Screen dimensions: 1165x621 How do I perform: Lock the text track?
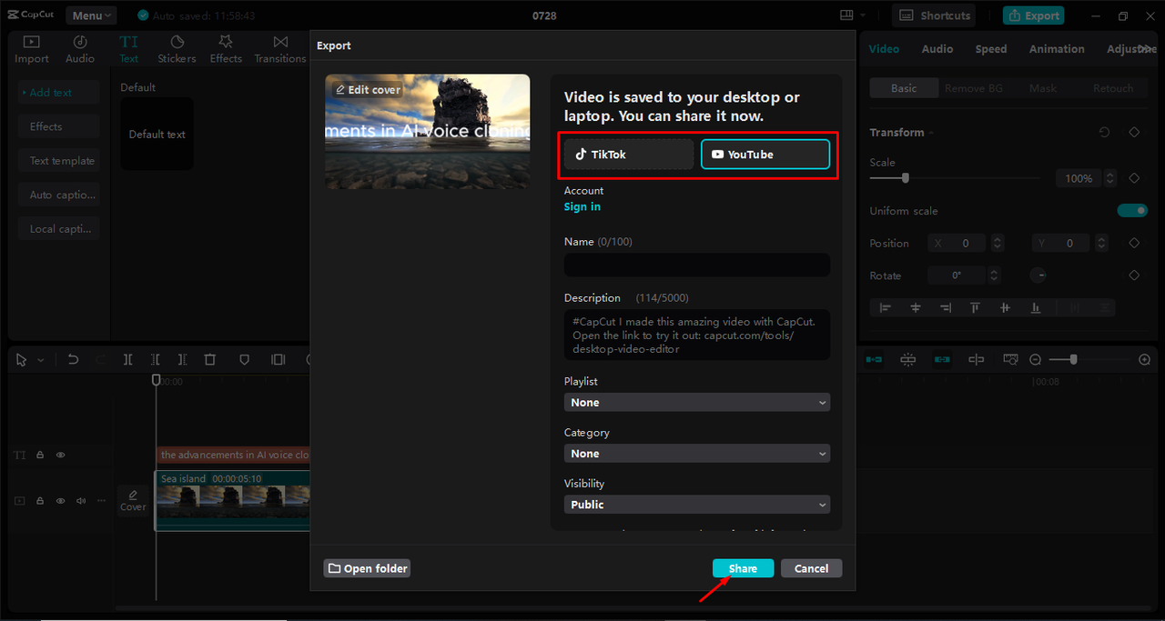pyautogui.click(x=40, y=455)
